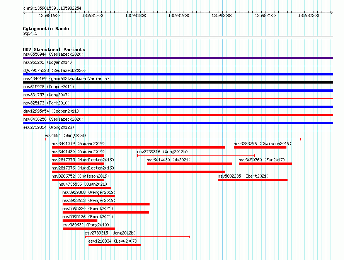Open nsv5595030 (Ebert2021) variant label
The height and width of the screenshot is (260, 344).
pyautogui.click(x=88, y=209)
